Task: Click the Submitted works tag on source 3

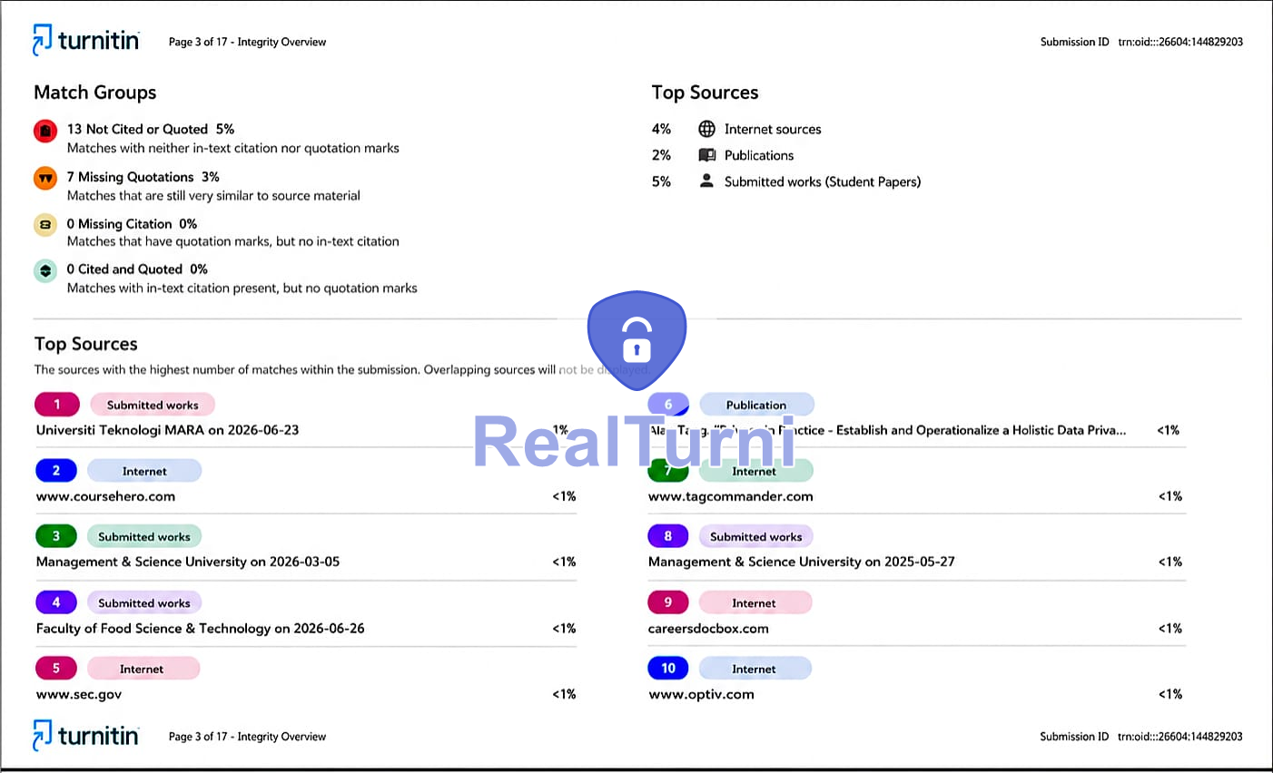Action: pos(144,536)
